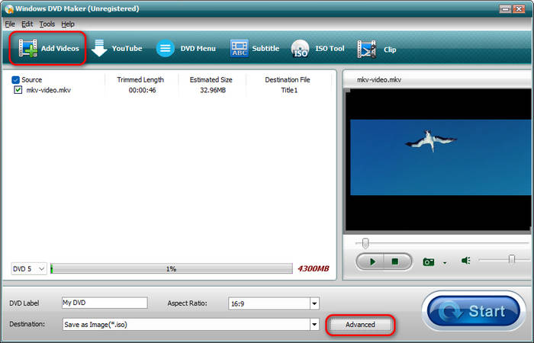
Task: Uncheck the mkv-video.mkv checkbox
Action: tap(18, 90)
